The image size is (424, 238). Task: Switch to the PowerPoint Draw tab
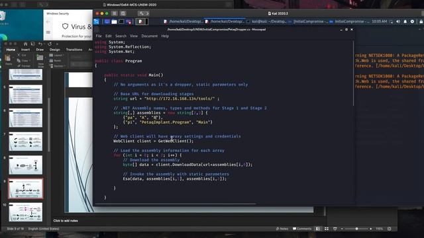click(x=40, y=50)
